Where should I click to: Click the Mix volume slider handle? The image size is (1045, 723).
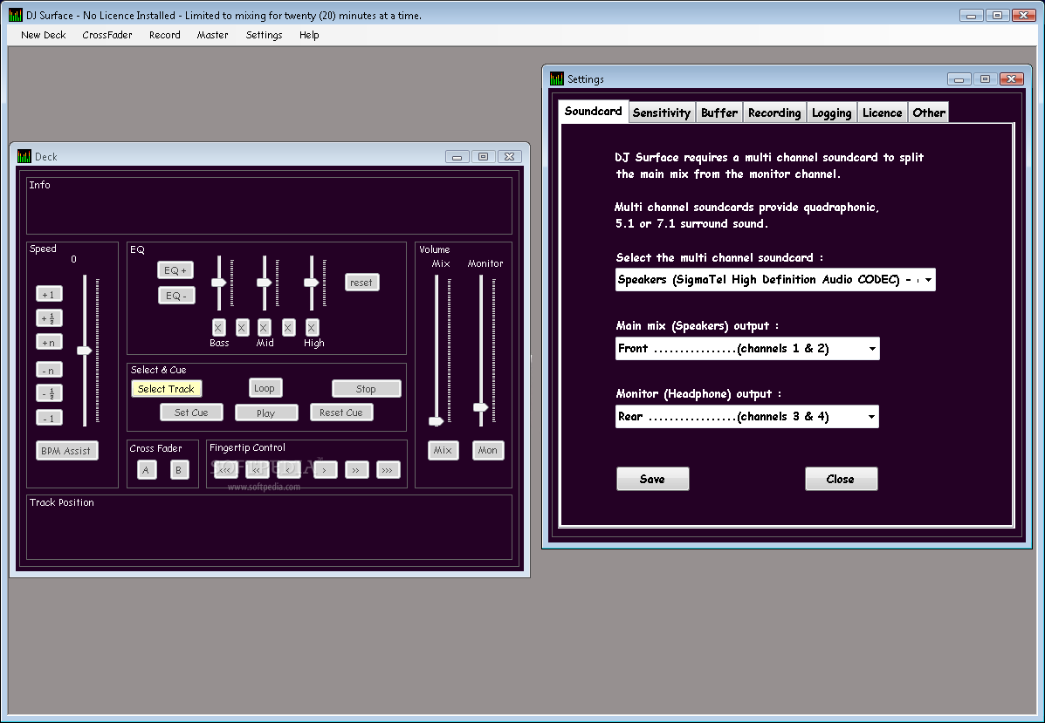[x=436, y=421]
